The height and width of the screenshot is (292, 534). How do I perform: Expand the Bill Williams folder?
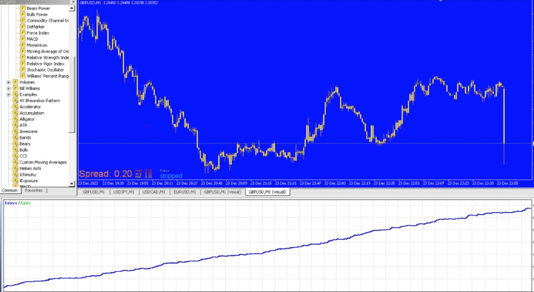8,89
